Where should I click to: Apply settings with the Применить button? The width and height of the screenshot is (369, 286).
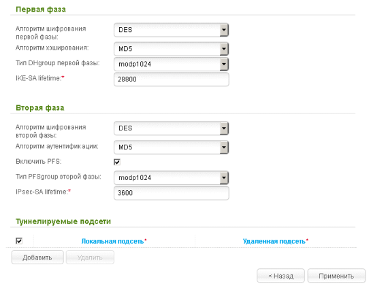tap(336, 276)
